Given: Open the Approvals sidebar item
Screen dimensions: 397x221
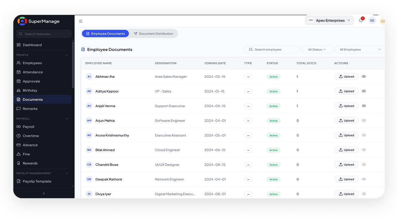Looking at the screenshot, I should coord(42,81).
